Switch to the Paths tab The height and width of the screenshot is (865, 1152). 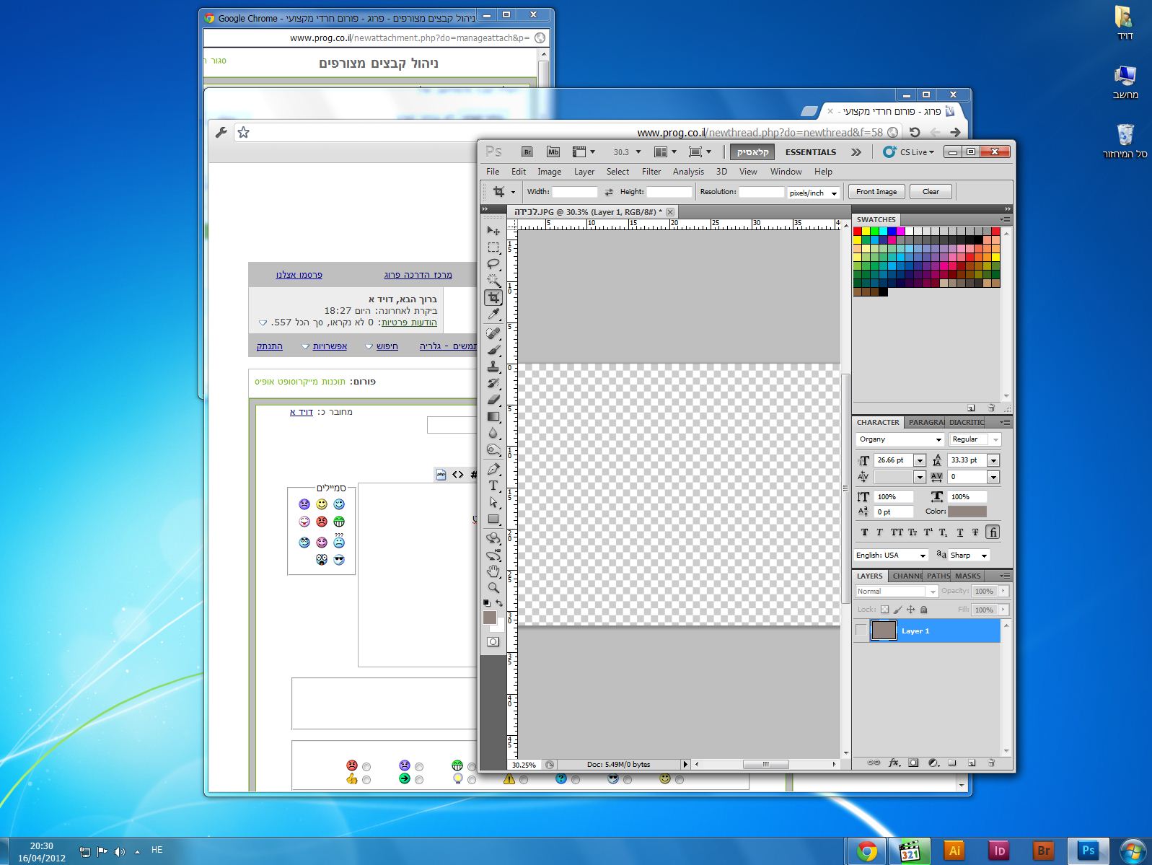[938, 576]
